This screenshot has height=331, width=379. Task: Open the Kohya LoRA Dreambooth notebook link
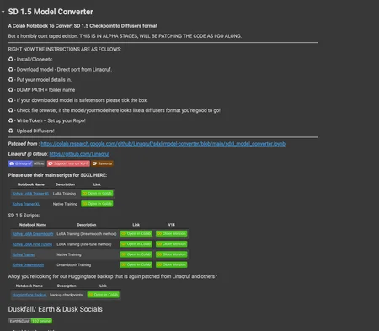33,234
